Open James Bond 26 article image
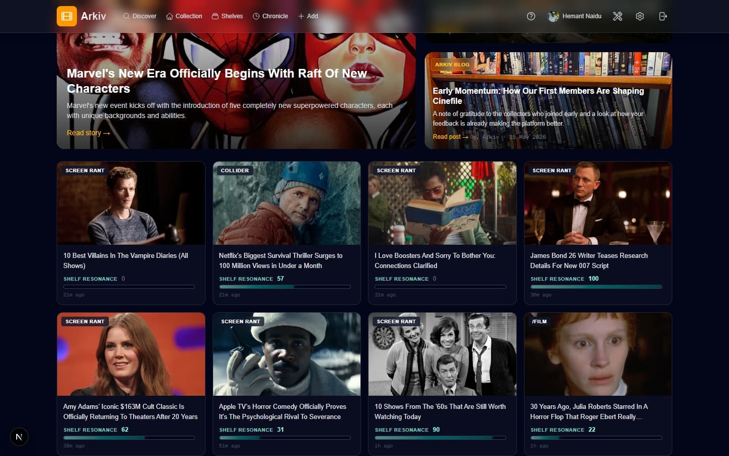Viewport: 729px width, 456px height. point(598,203)
